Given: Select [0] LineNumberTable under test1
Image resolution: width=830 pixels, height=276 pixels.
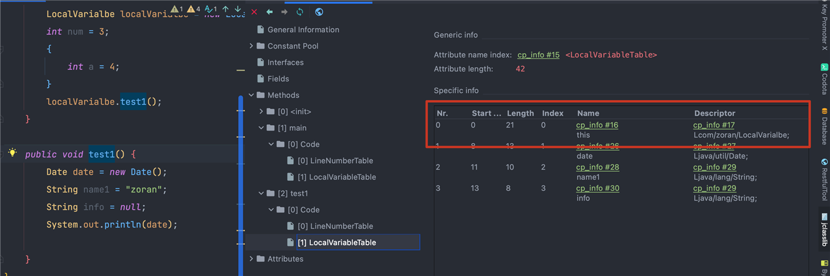Looking at the screenshot, I should click(x=335, y=226).
